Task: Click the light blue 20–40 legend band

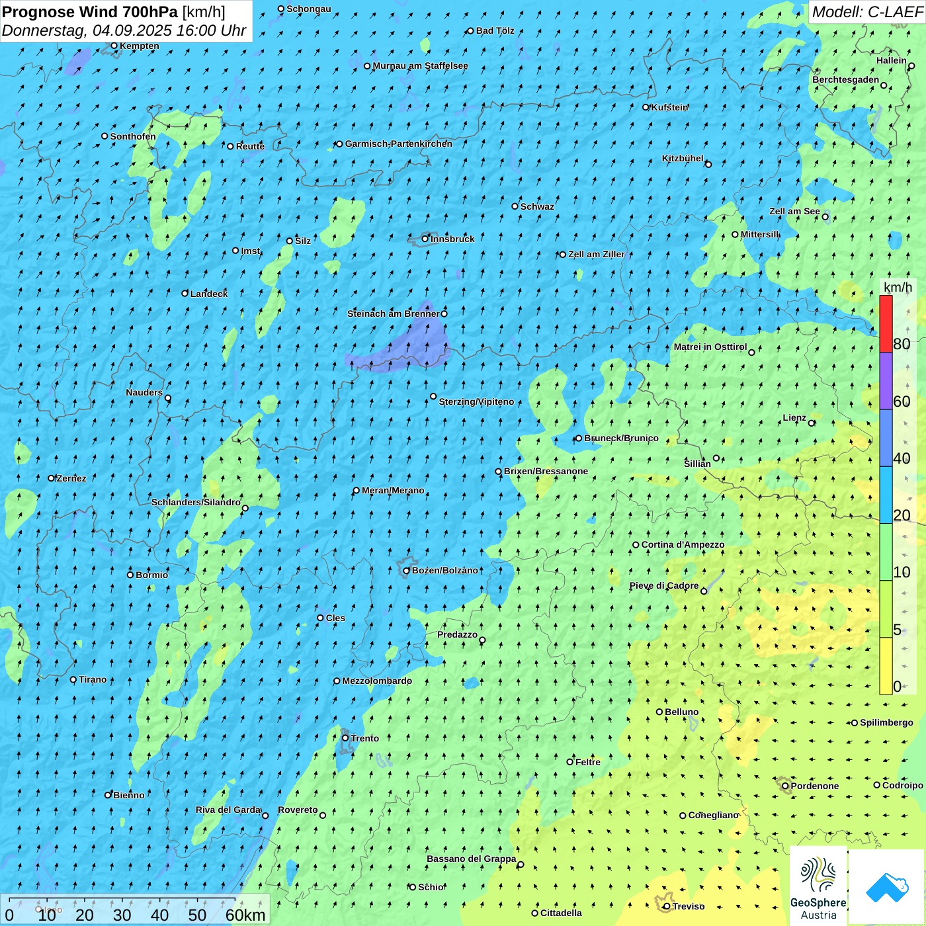Action: (886, 495)
